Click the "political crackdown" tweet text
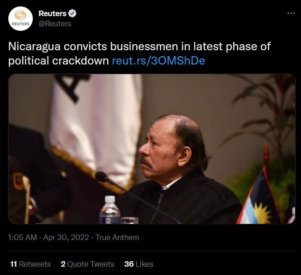 [59, 61]
